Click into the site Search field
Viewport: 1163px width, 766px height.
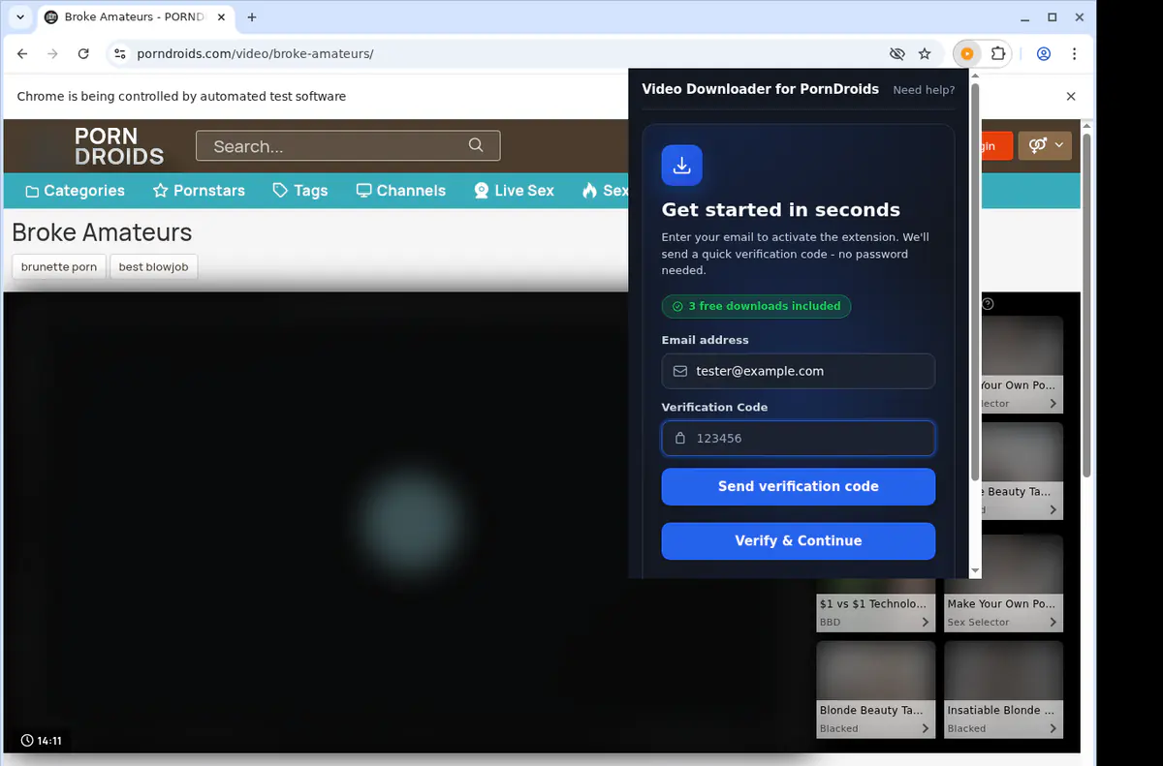348,146
